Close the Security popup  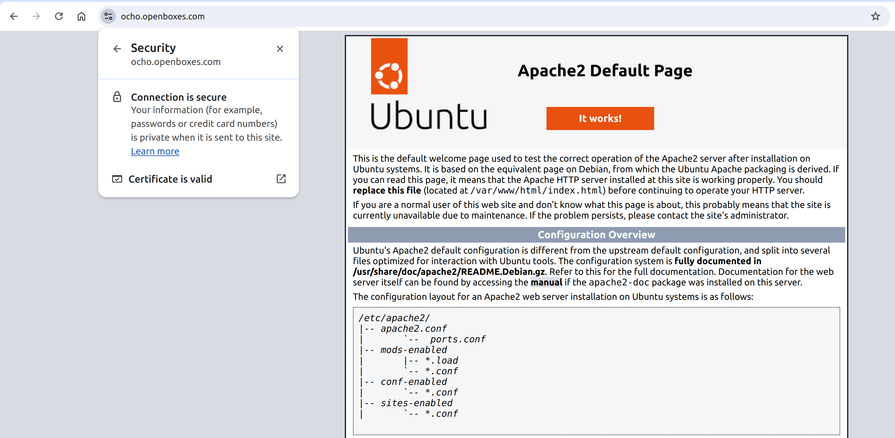click(280, 49)
